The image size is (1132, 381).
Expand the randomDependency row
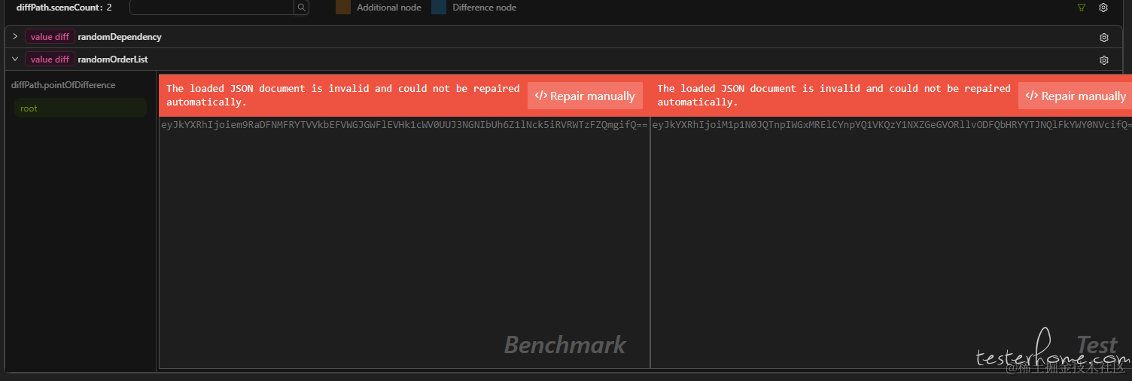pos(15,36)
